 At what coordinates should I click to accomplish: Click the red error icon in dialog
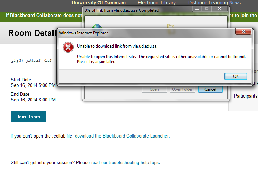tap(68, 47)
